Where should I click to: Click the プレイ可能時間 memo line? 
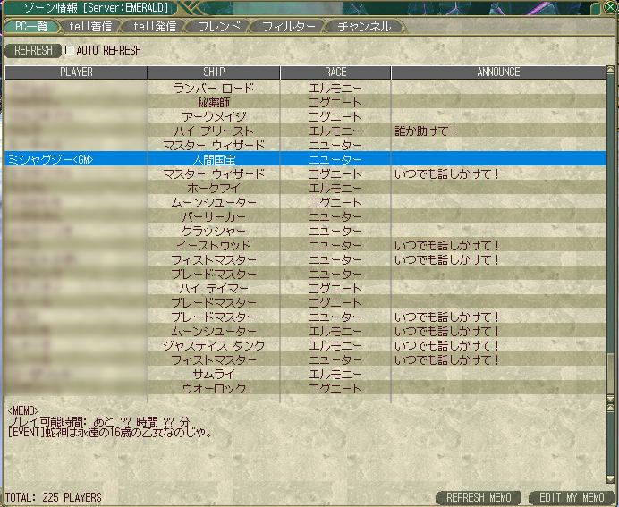tap(98, 422)
